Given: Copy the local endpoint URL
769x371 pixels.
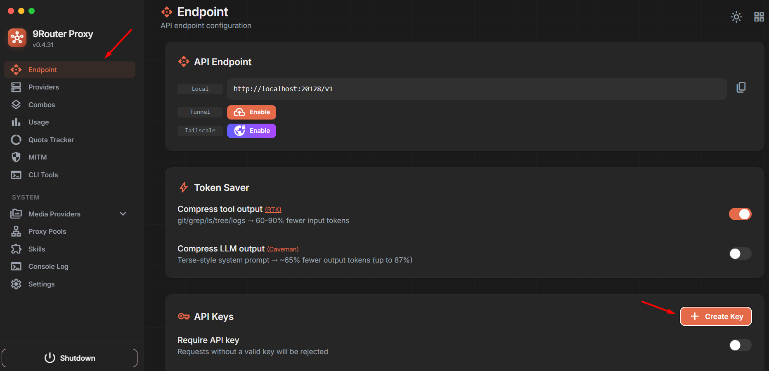Looking at the screenshot, I should 741,87.
